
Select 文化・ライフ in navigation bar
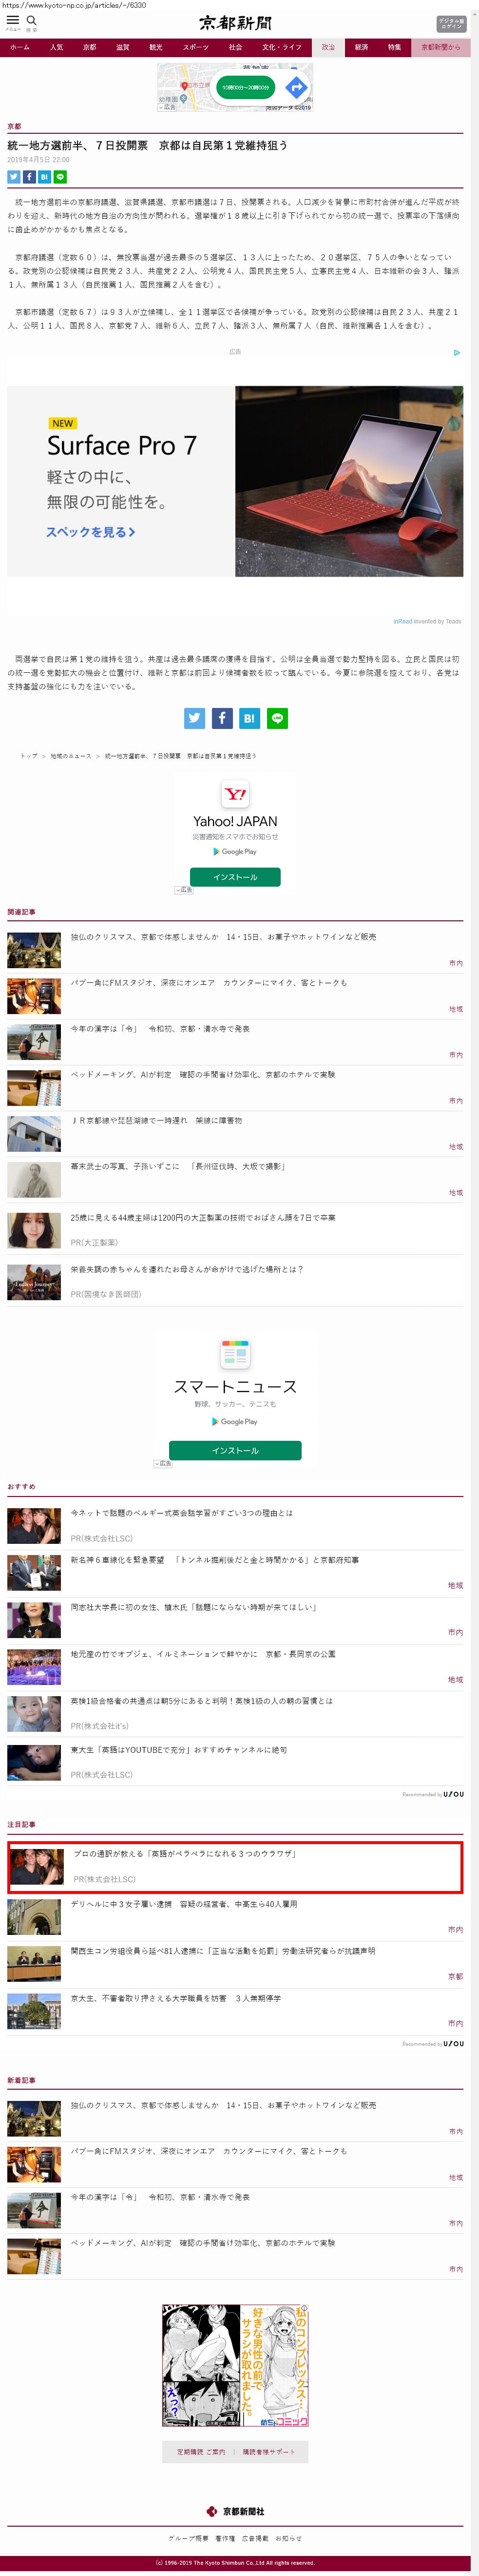(x=282, y=47)
